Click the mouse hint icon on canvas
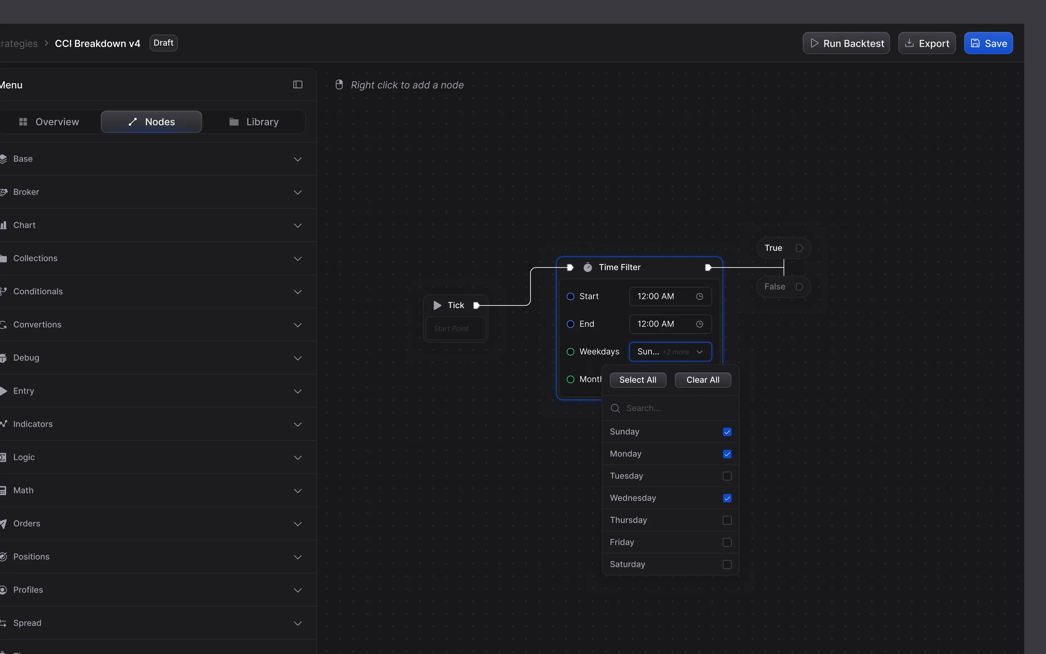 [339, 85]
